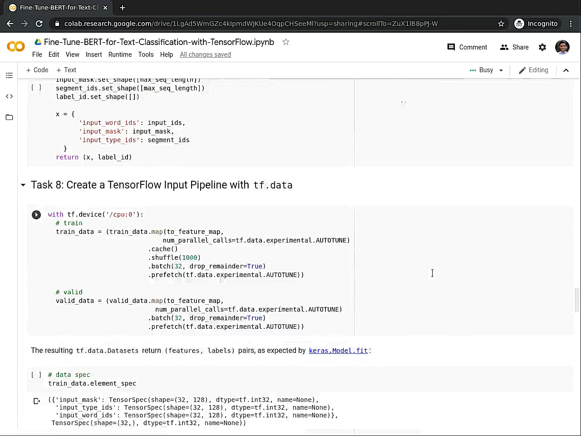This screenshot has height=436, width=581.
Task: Open the Files folder panel
Action: [9, 117]
